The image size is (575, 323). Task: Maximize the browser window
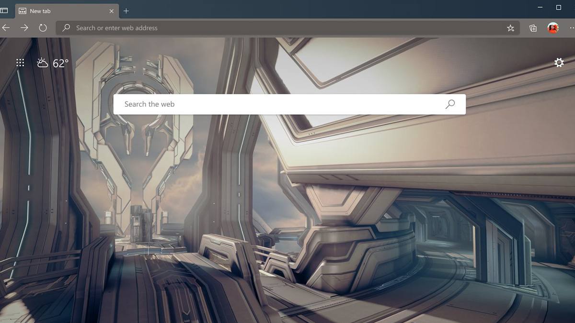558,8
